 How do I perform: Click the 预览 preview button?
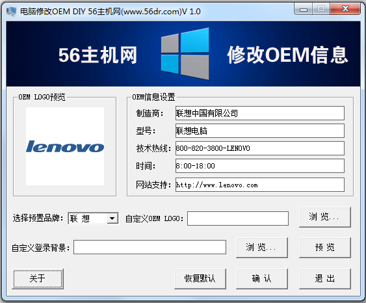[x=324, y=248]
